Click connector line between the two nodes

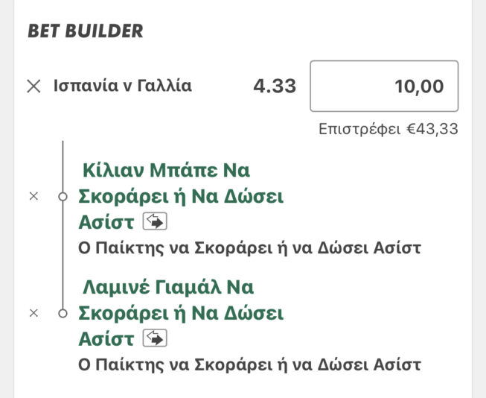click(63, 255)
